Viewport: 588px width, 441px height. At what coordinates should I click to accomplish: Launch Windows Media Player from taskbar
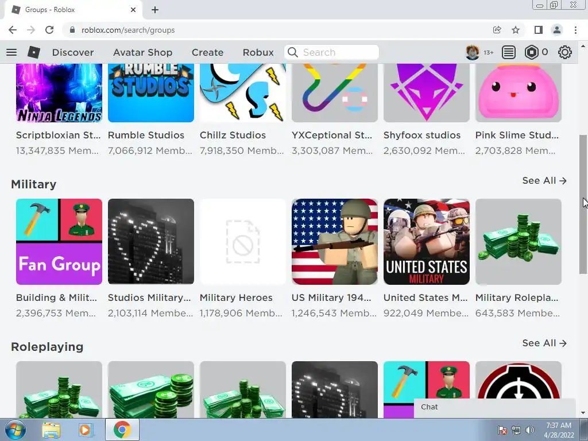(86, 430)
